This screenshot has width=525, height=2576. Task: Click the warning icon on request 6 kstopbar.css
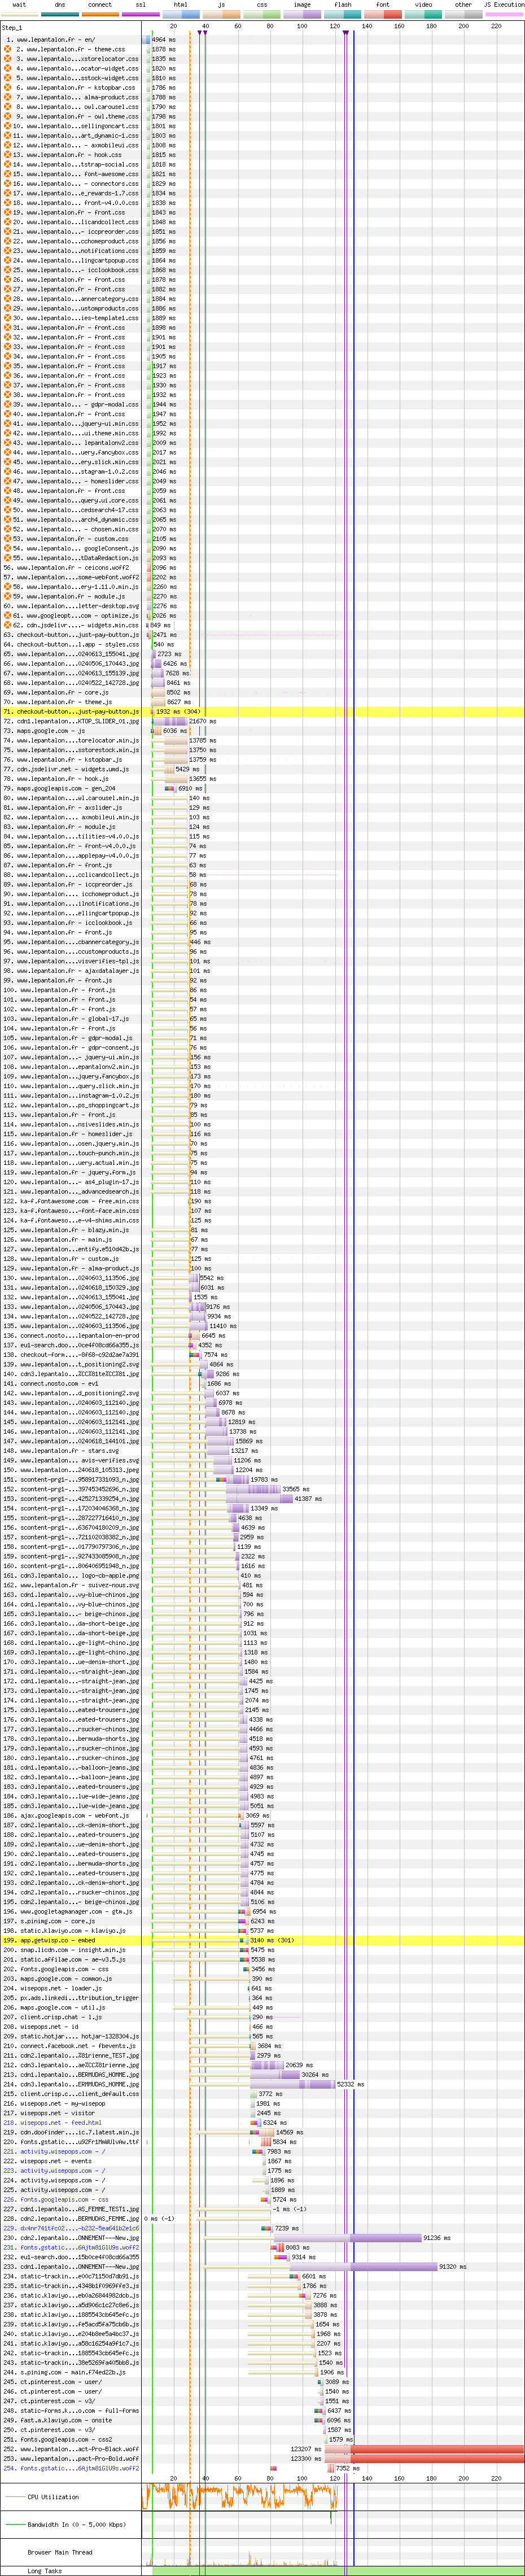[8, 88]
